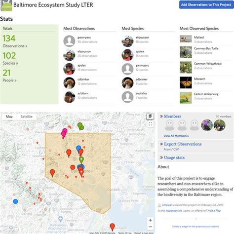Export observations as CSV
This screenshot has width=234, height=234.
[x=176, y=149]
